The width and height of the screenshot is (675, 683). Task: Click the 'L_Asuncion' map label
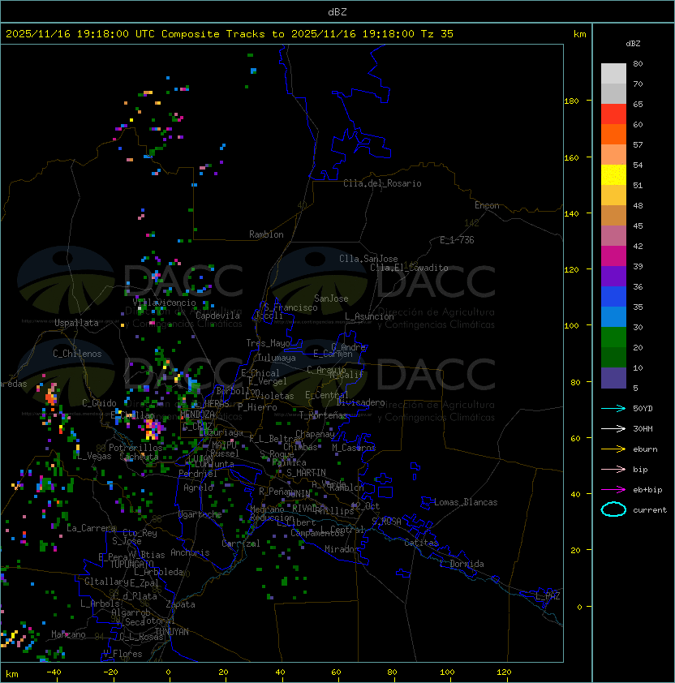pyautogui.click(x=369, y=316)
